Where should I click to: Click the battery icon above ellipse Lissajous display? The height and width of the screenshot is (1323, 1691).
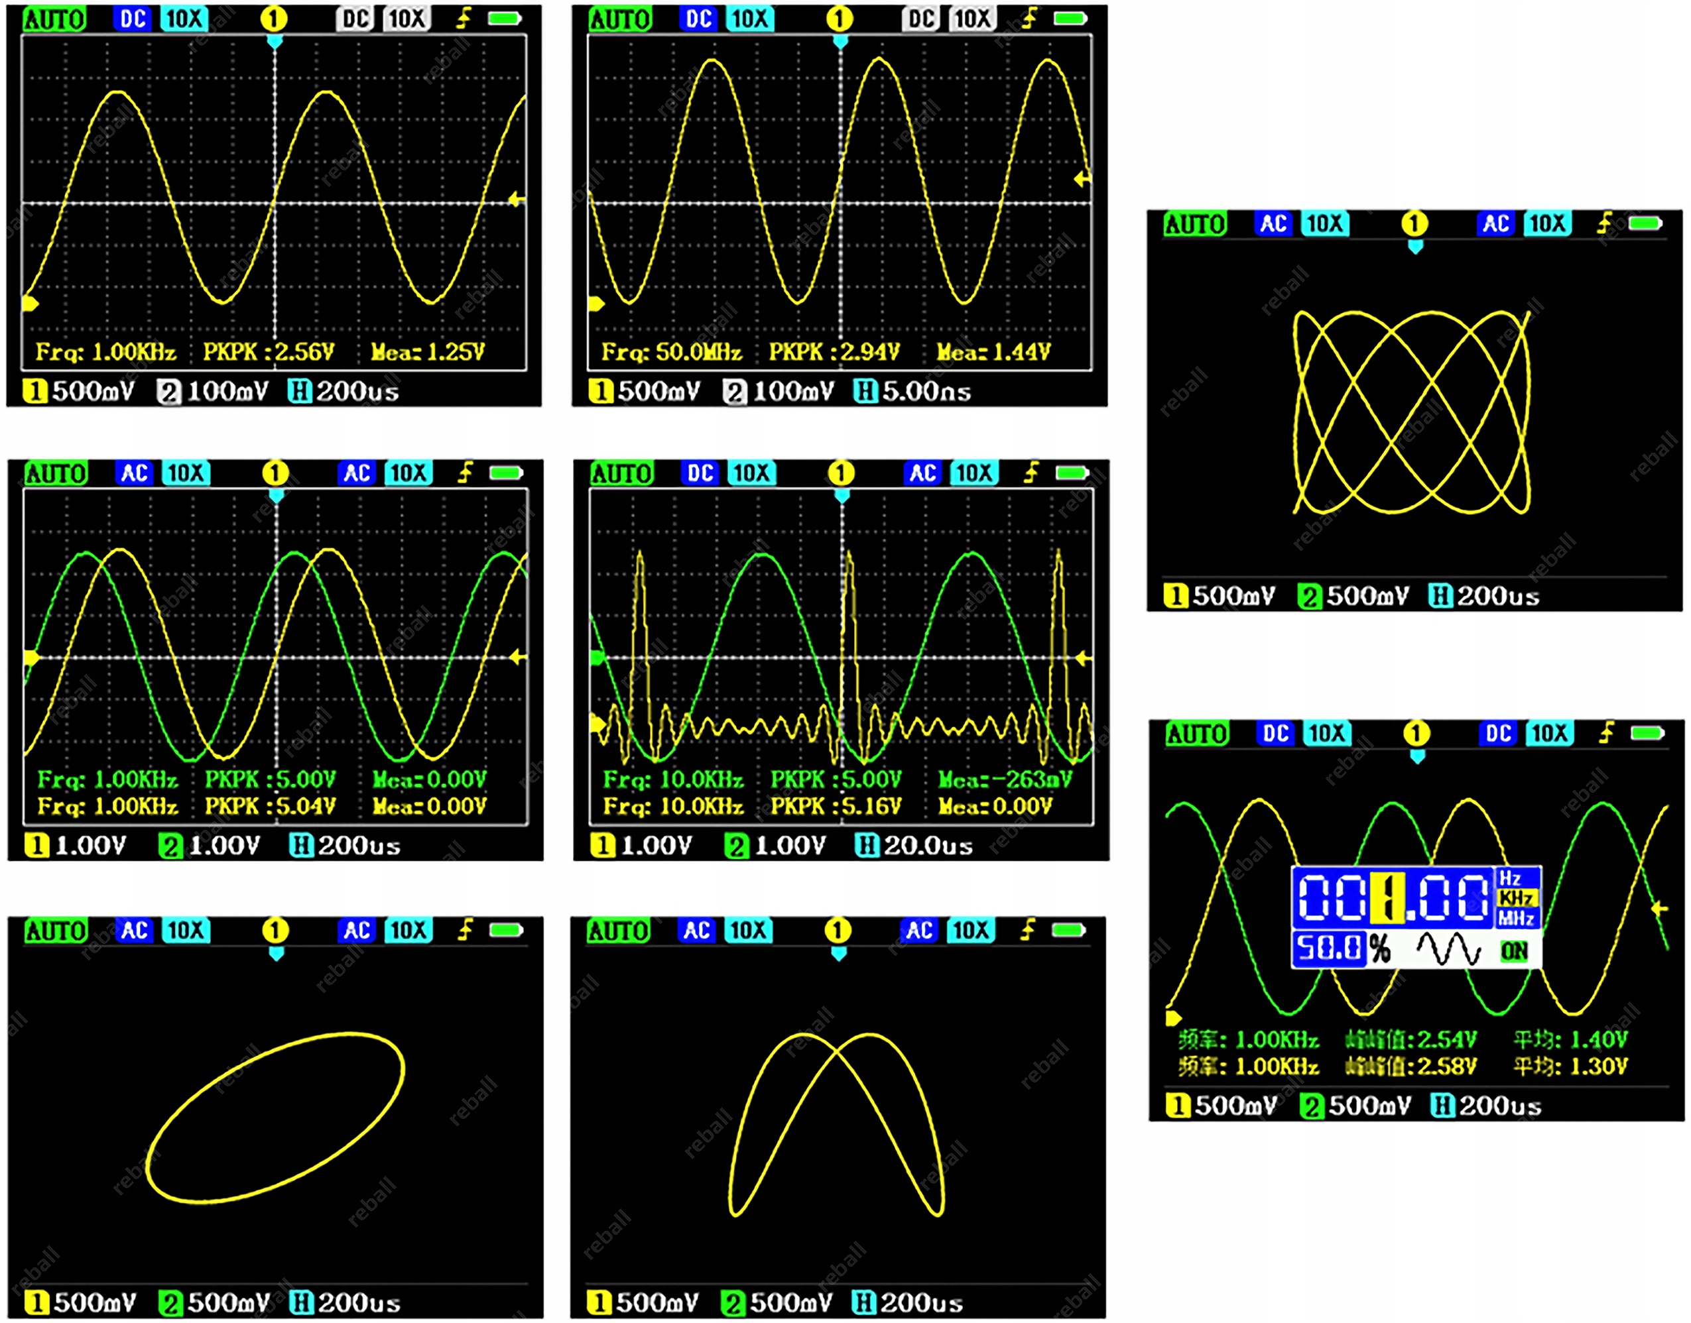tap(506, 929)
